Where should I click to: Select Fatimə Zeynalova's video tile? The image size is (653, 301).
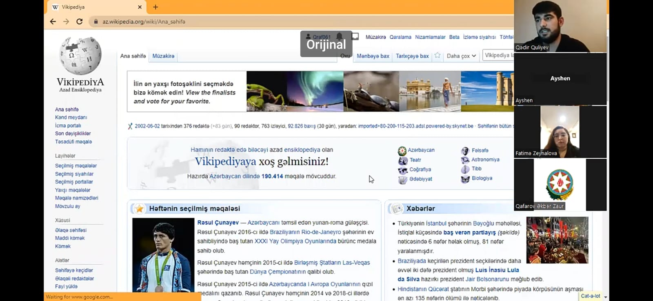point(560,132)
